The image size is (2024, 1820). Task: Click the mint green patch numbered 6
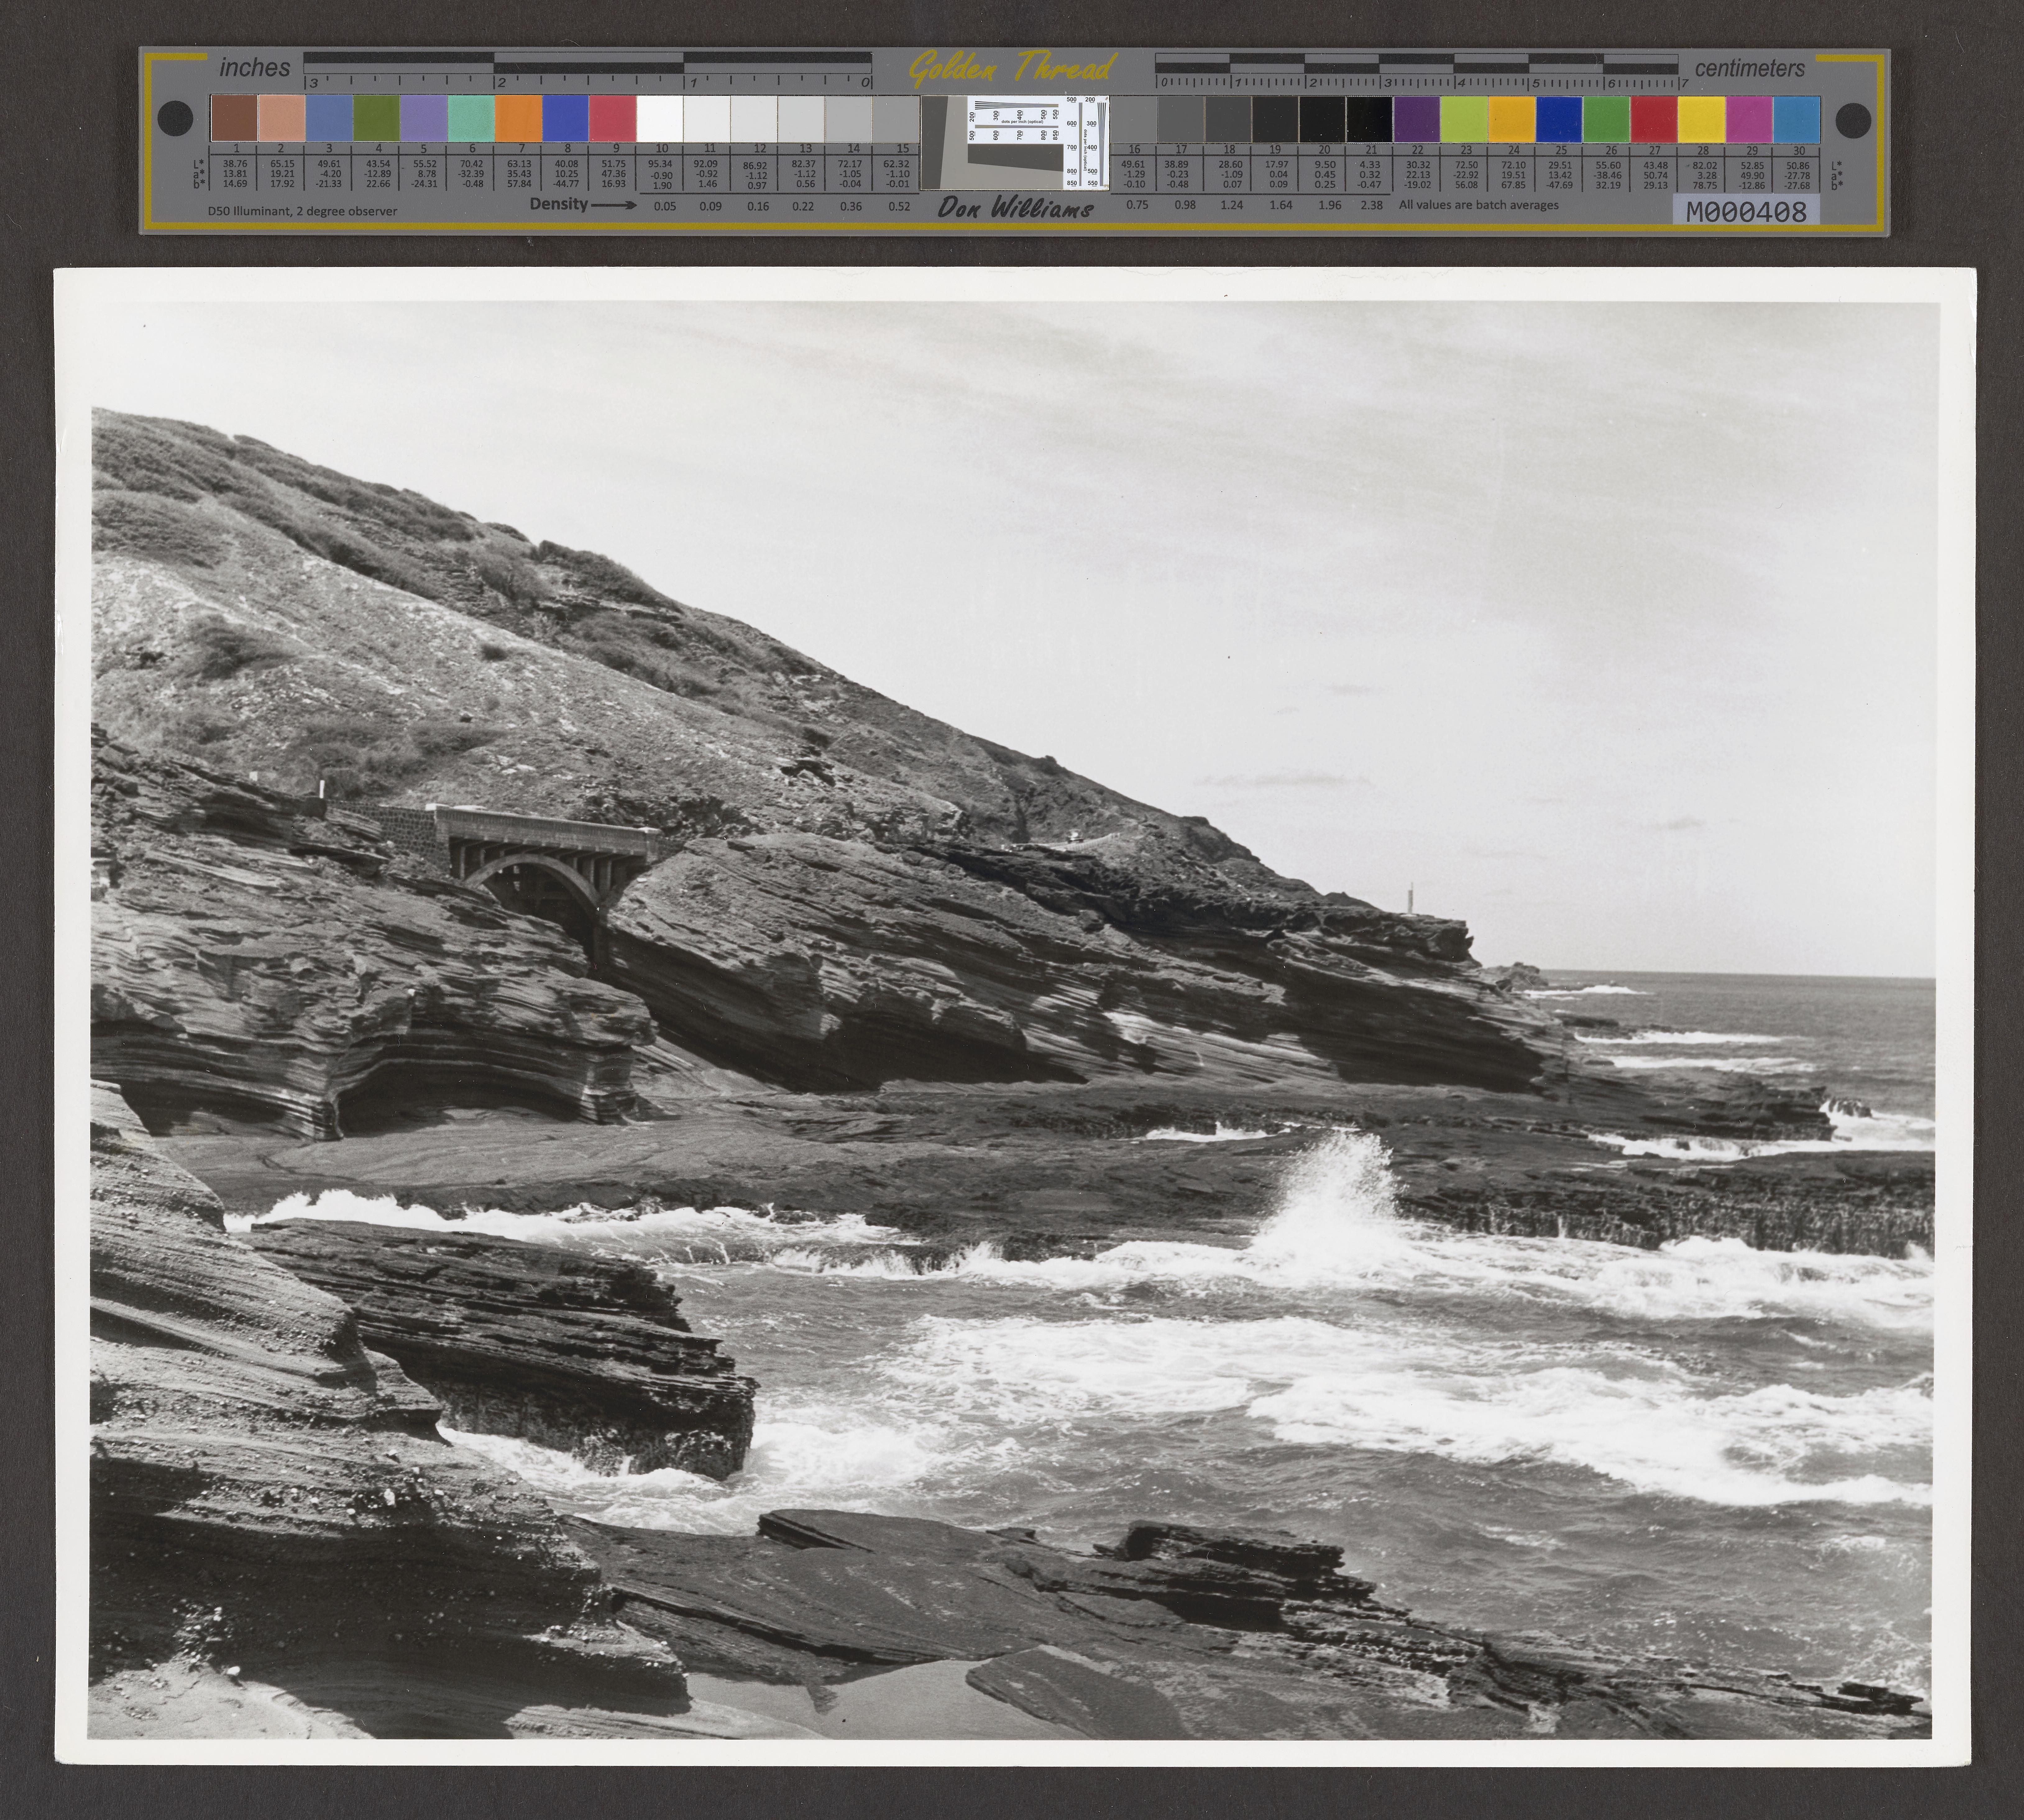(x=471, y=118)
